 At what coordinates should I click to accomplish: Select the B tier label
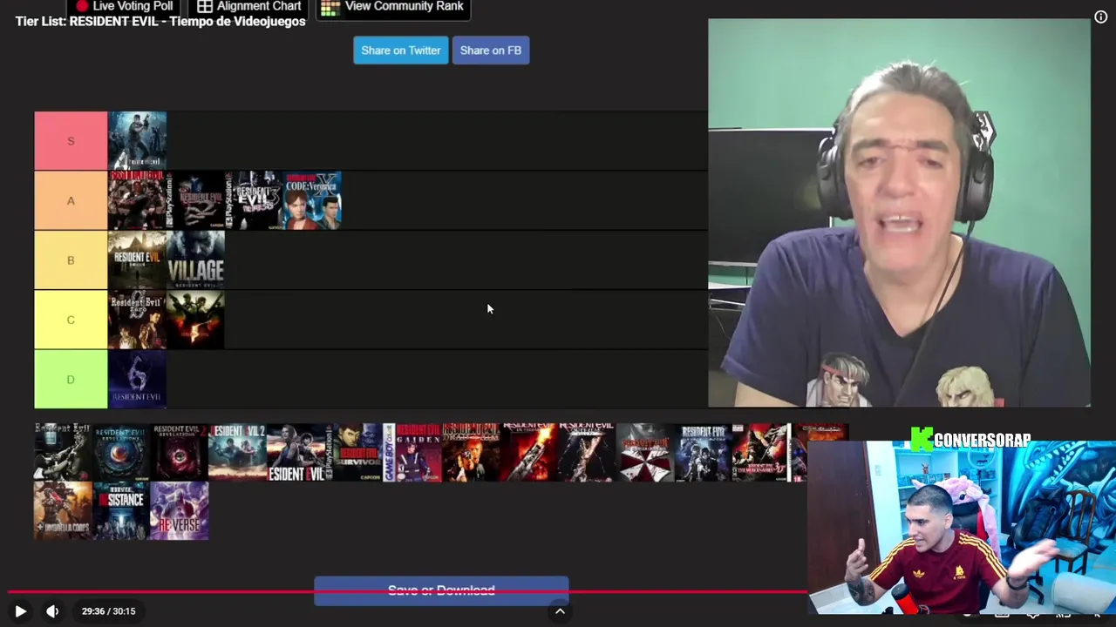pyautogui.click(x=71, y=260)
